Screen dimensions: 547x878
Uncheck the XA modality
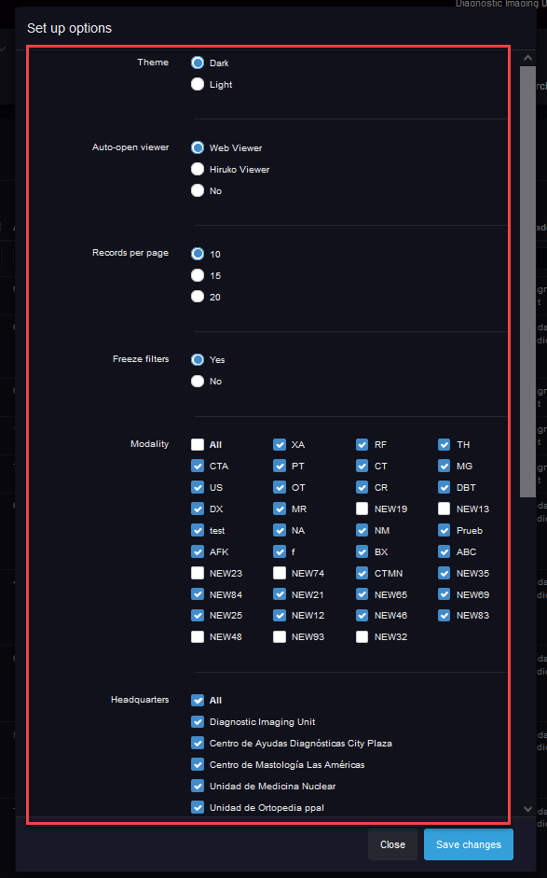280,445
